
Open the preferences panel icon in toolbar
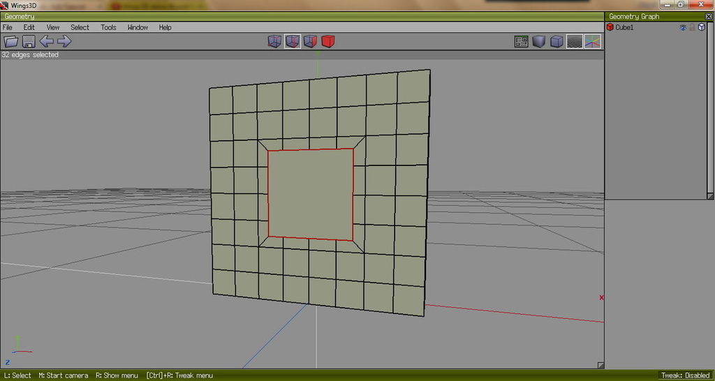[521, 42]
